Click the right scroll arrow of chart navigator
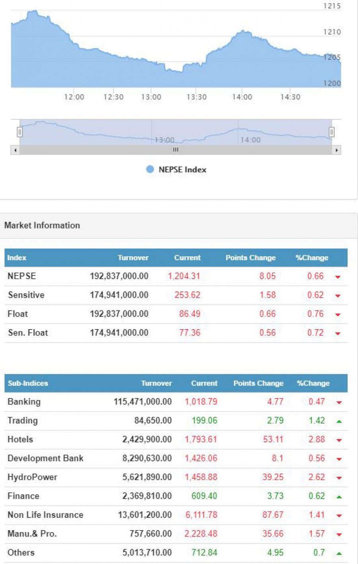The image size is (358, 564). coord(337,150)
